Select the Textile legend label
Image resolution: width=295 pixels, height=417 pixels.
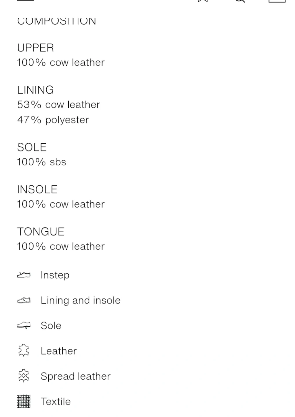coord(56,402)
